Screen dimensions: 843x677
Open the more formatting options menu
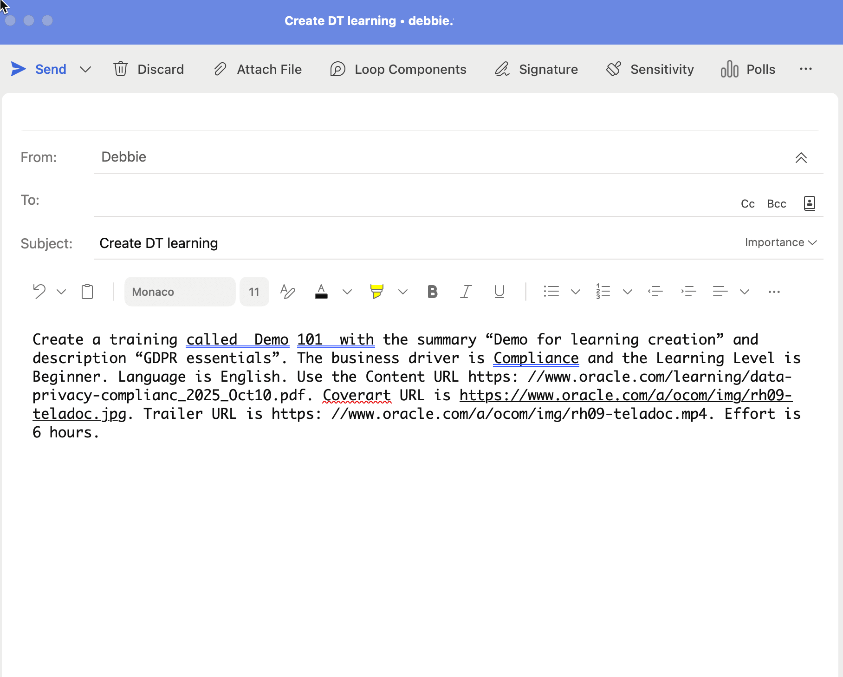(774, 292)
